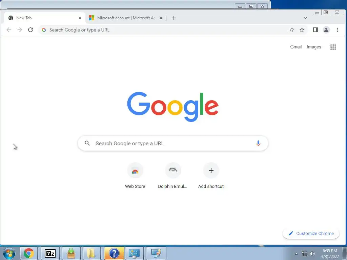Restore down the Chrome window
The height and width of the screenshot is (260, 347).
[x=326, y=13]
